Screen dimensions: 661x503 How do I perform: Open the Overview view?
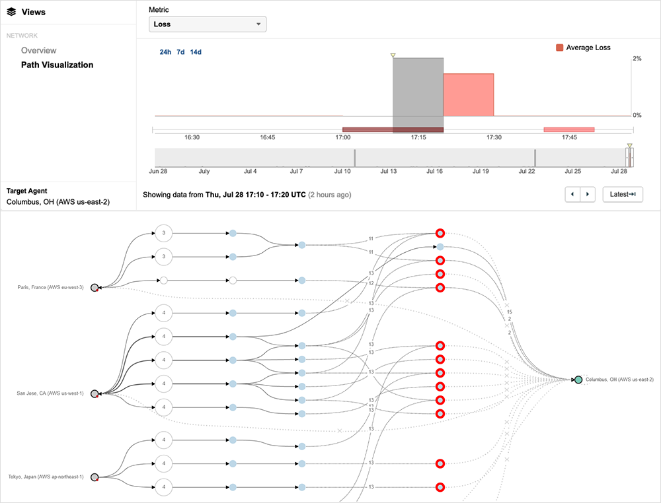[38, 50]
